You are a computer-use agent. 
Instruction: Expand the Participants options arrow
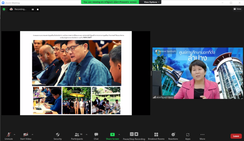(x=87, y=135)
